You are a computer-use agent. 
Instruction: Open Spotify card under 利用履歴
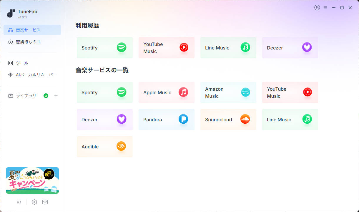coord(105,48)
